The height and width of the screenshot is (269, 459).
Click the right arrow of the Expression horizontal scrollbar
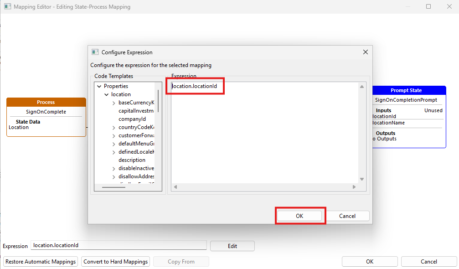tap(355, 186)
